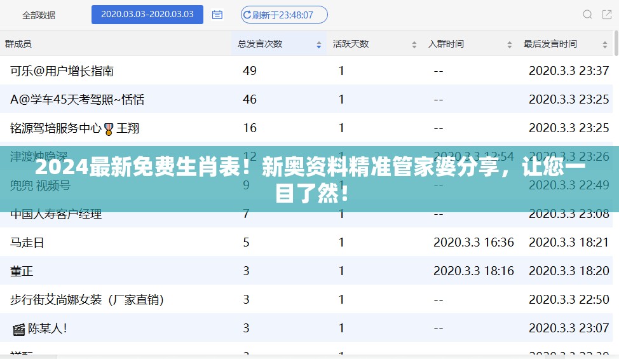
Task: Click the search magnifier icon
Action: click(x=587, y=15)
